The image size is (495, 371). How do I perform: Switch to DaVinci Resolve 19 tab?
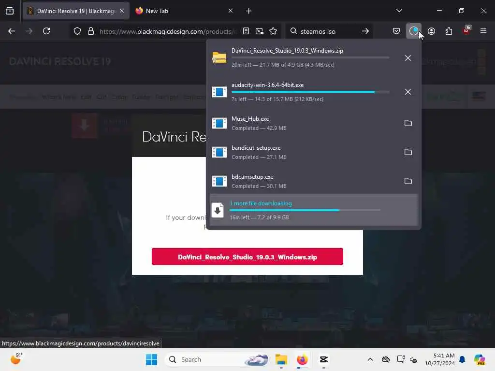76,11
